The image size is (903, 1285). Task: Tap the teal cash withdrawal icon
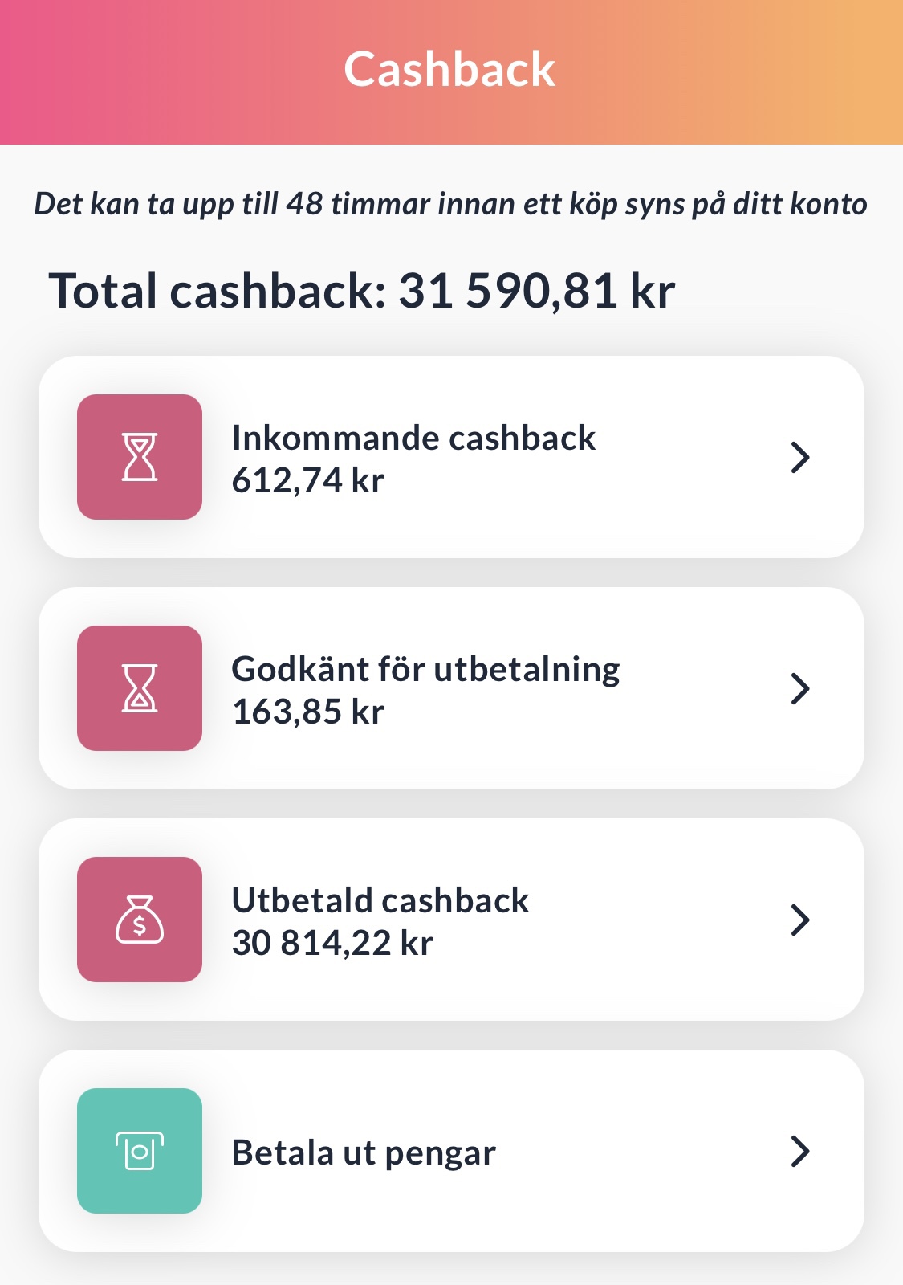(140, 1151)
